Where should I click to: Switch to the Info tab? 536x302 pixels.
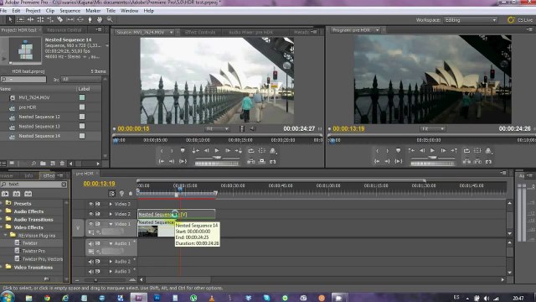coord(28,175)
